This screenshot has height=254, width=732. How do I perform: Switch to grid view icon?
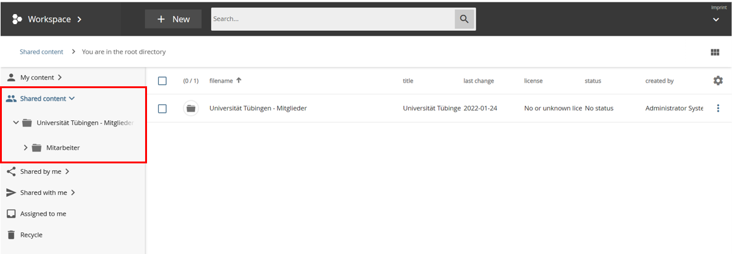pyautogui.click(x=715, y=52)
